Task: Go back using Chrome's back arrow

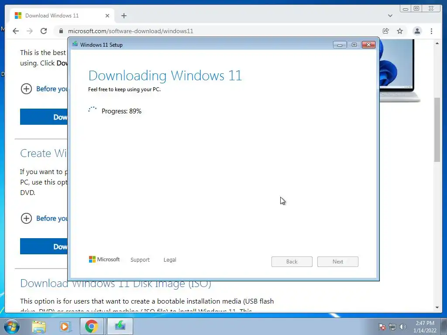Action: [16, 31]
